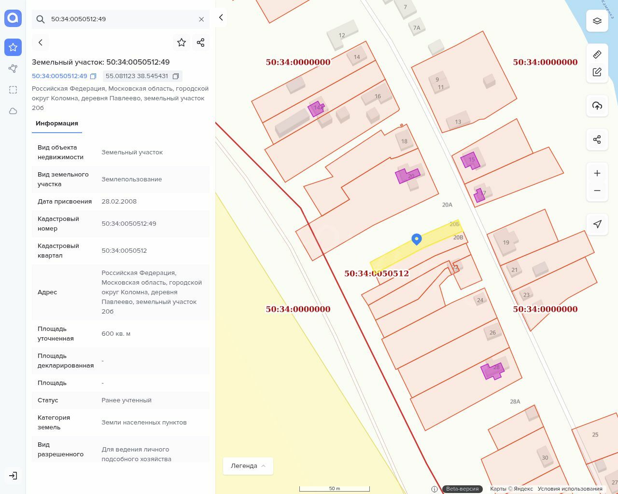Open the map layers panel
The height and width of the screenshot is (494, 618).
tap(597, 21)
